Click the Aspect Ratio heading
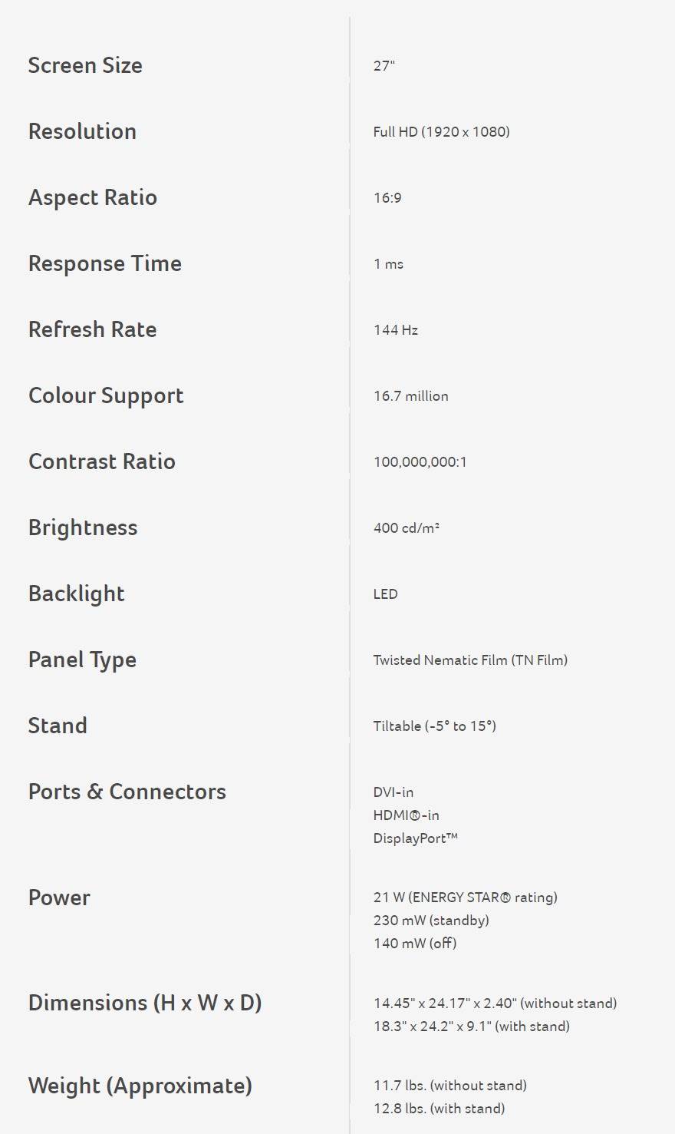675x1134 pixels. pyautogui.click(x=92, y=197)
